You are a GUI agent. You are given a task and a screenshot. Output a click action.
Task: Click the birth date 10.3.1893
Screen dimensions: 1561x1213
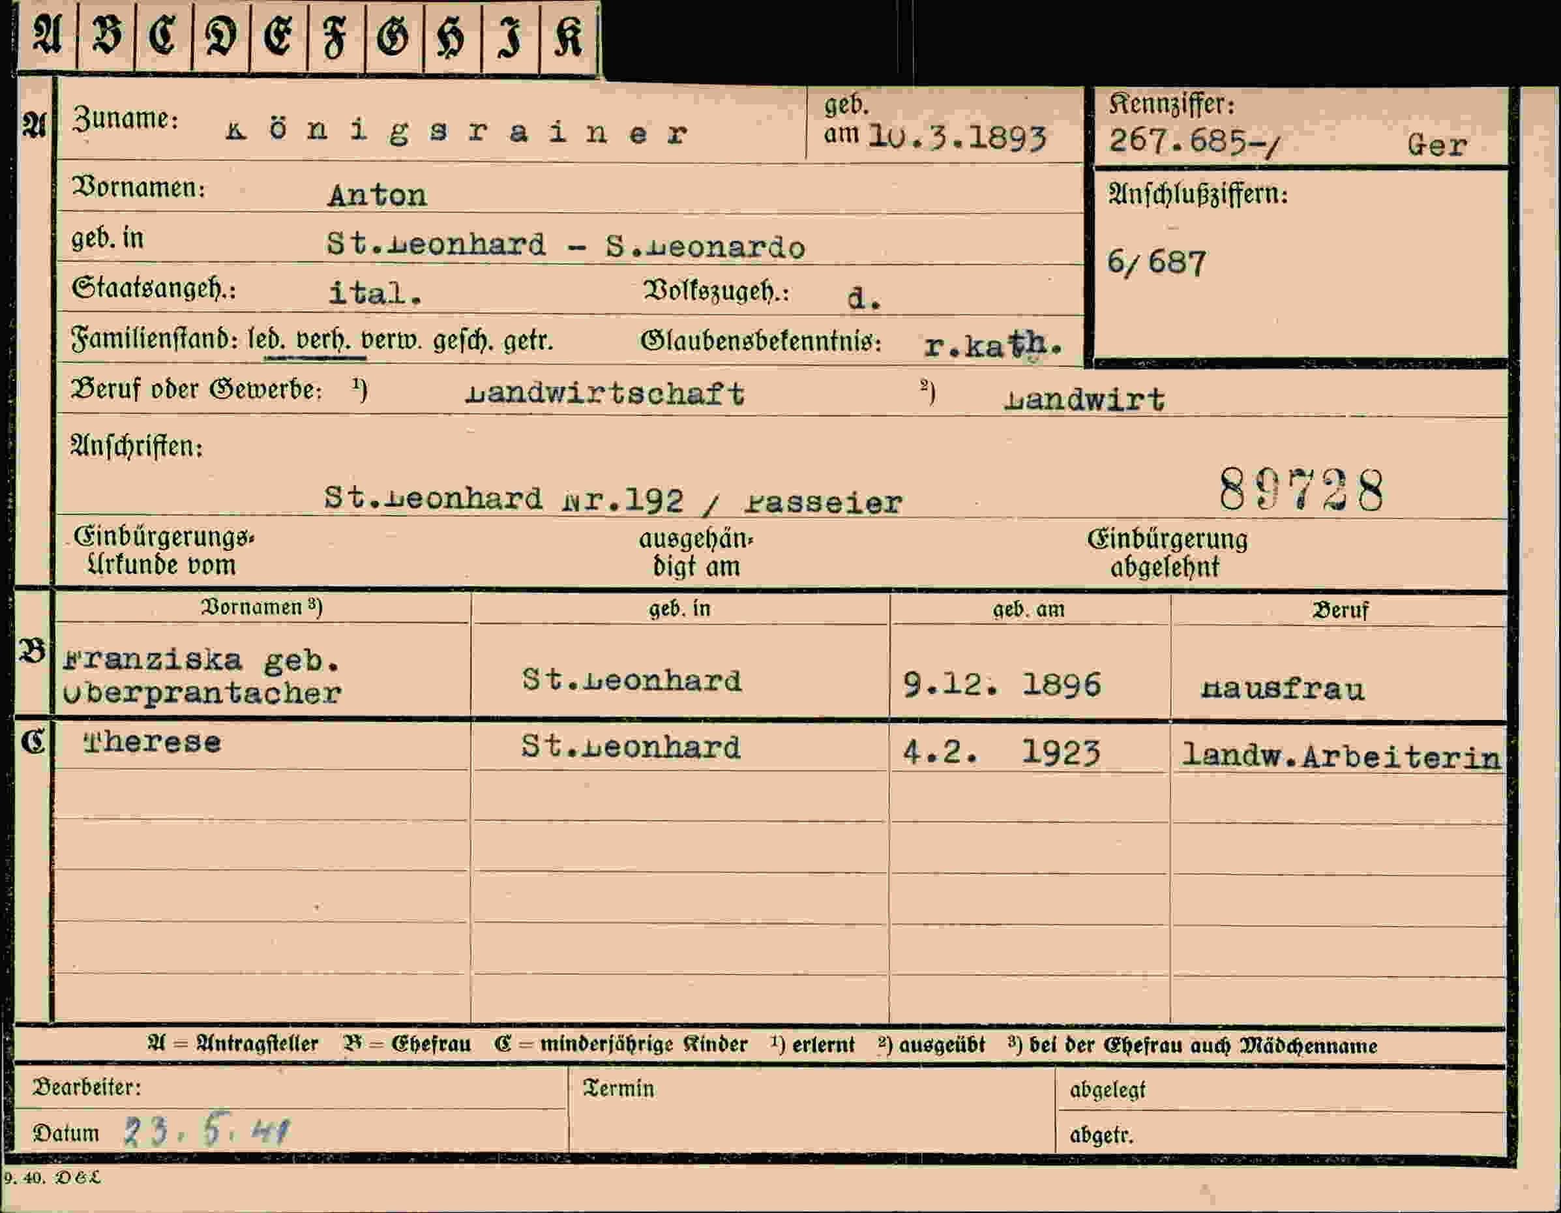(957, 137)
